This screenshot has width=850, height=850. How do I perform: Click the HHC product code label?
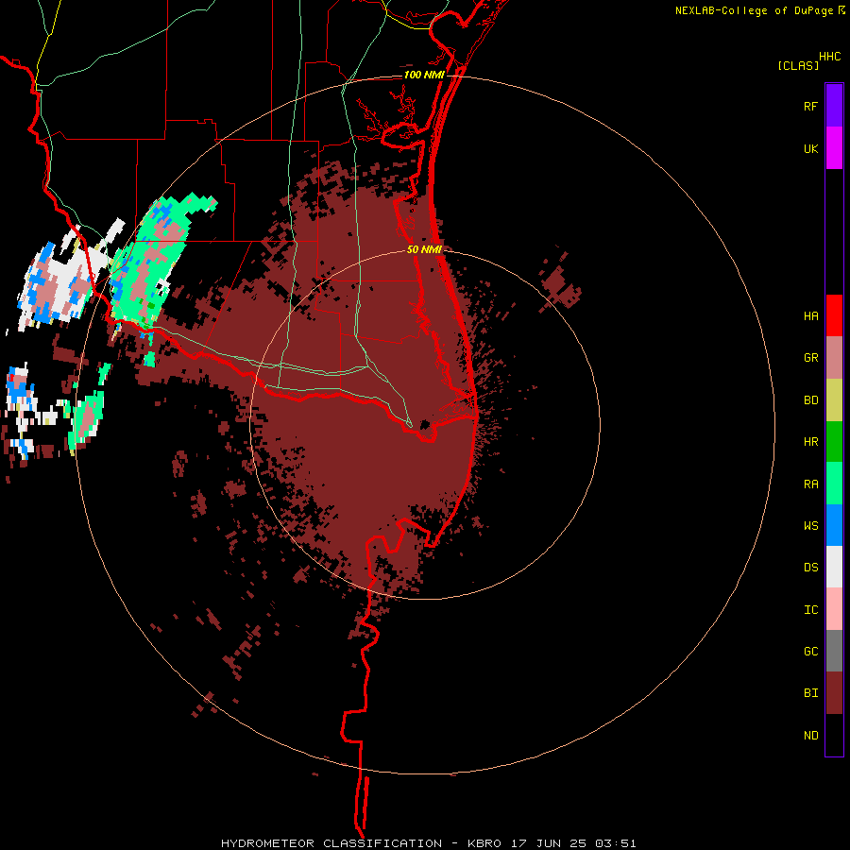[x=829, y=57]
